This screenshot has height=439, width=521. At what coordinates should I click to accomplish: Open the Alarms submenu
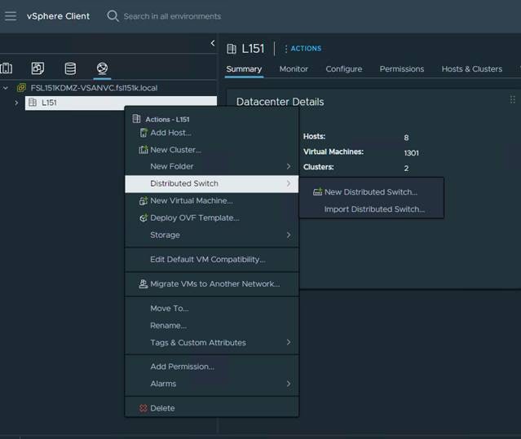(212, 384)
